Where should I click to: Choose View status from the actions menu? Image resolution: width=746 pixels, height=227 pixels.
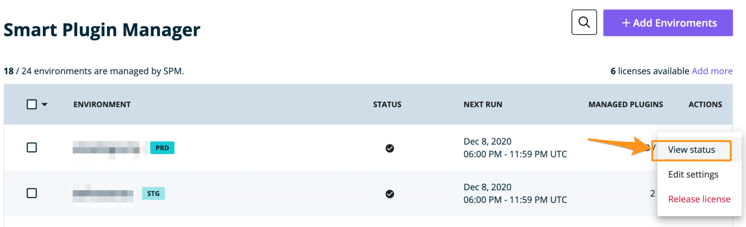coord(691,150)
